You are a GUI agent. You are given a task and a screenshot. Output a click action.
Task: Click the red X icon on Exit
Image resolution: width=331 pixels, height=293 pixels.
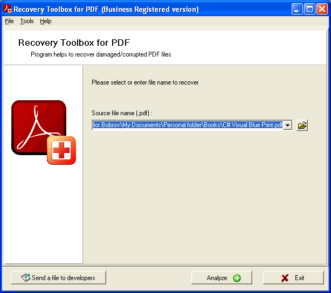pyautogui.click(x=285, y=278)
